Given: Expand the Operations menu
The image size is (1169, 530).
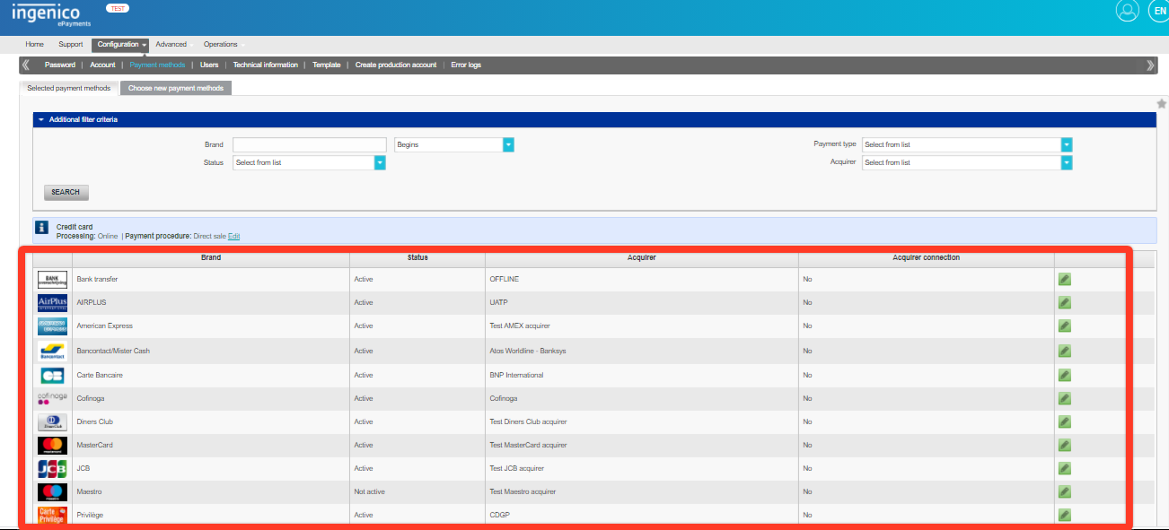Looking at the screenshot, I should 224,45.
